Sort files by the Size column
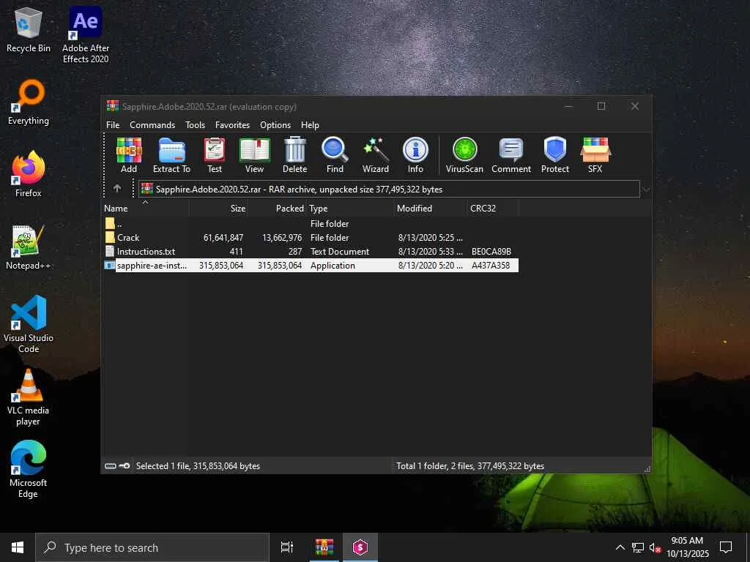Viewport: 750px width, 562px height. [218, 209]
